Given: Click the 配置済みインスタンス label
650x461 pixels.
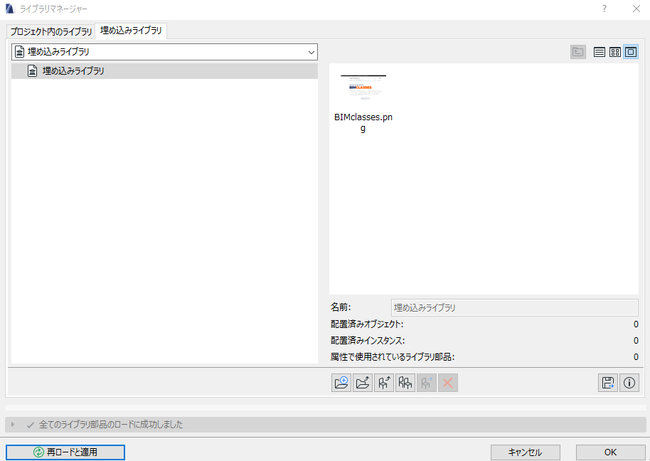Looking at the screenshot, I should [x=368, y=341].
